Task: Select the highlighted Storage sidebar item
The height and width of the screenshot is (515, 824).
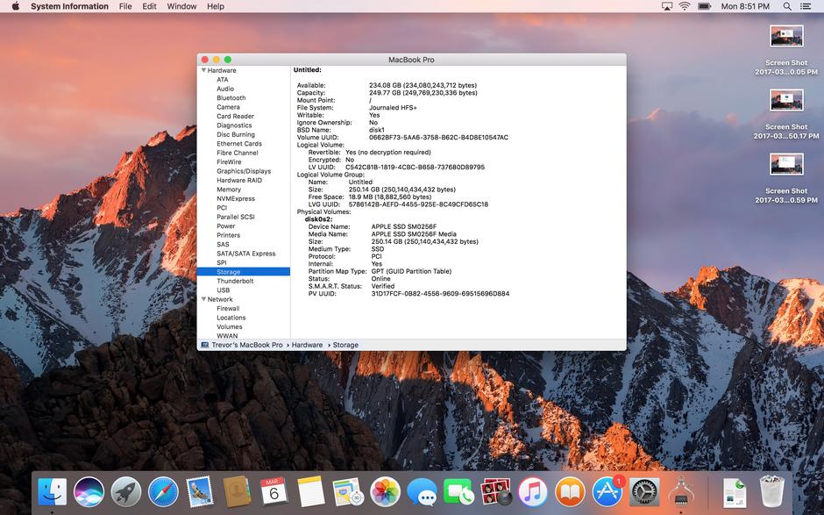Action: click(x=244, y=272)
